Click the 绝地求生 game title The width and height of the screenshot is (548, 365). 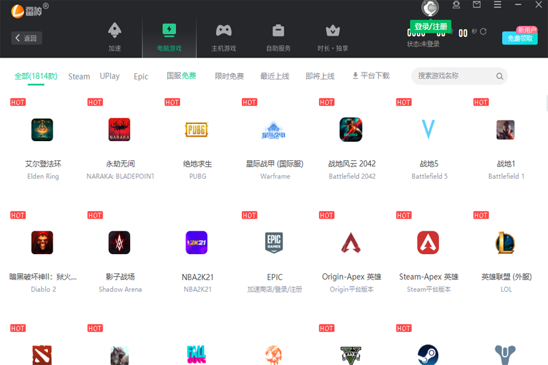pos(197,164)
